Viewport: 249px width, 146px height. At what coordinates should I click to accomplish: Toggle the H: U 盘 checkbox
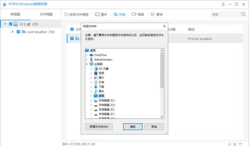tap(11, 24)
